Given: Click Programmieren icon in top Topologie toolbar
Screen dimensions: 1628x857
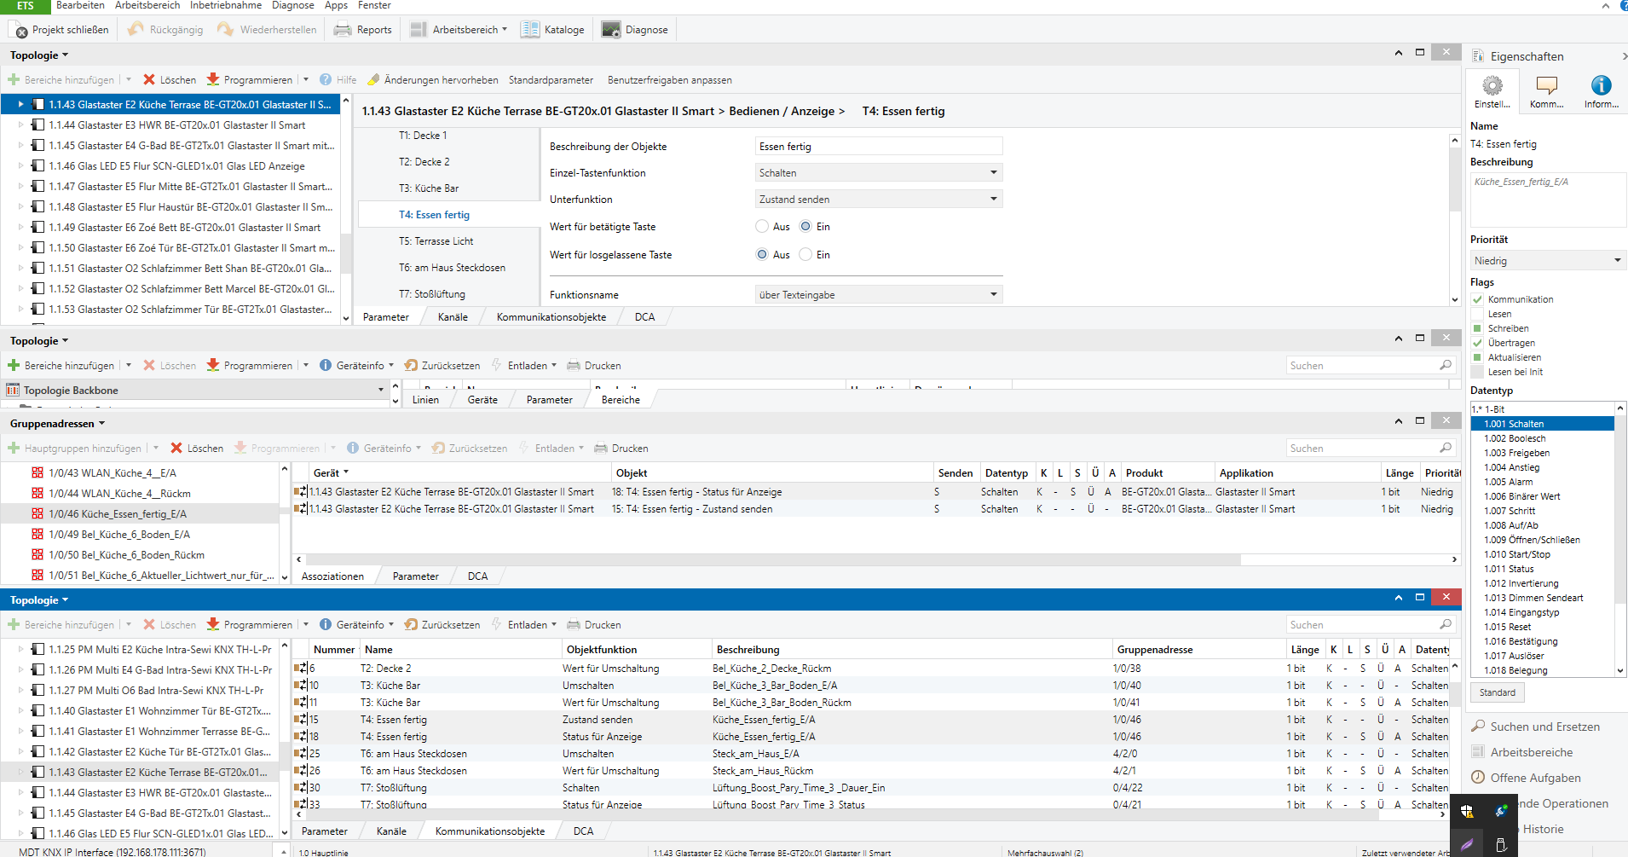Looking at the screenshot, I should tap(213, 79).
